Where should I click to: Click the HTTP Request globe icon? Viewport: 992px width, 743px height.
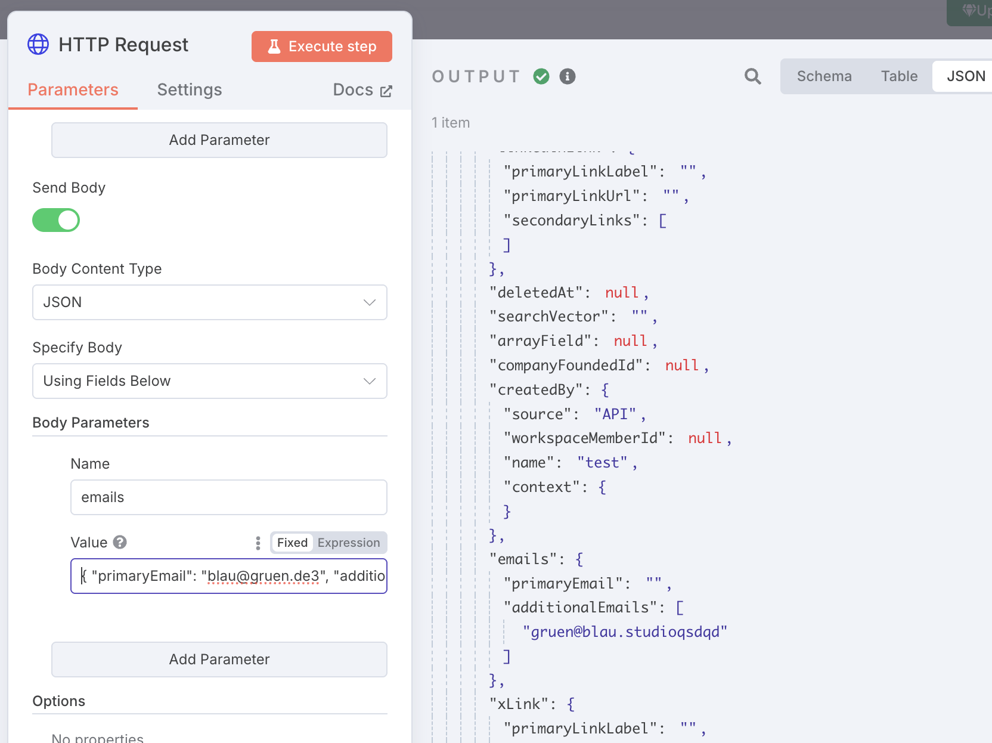pos(38,44)
